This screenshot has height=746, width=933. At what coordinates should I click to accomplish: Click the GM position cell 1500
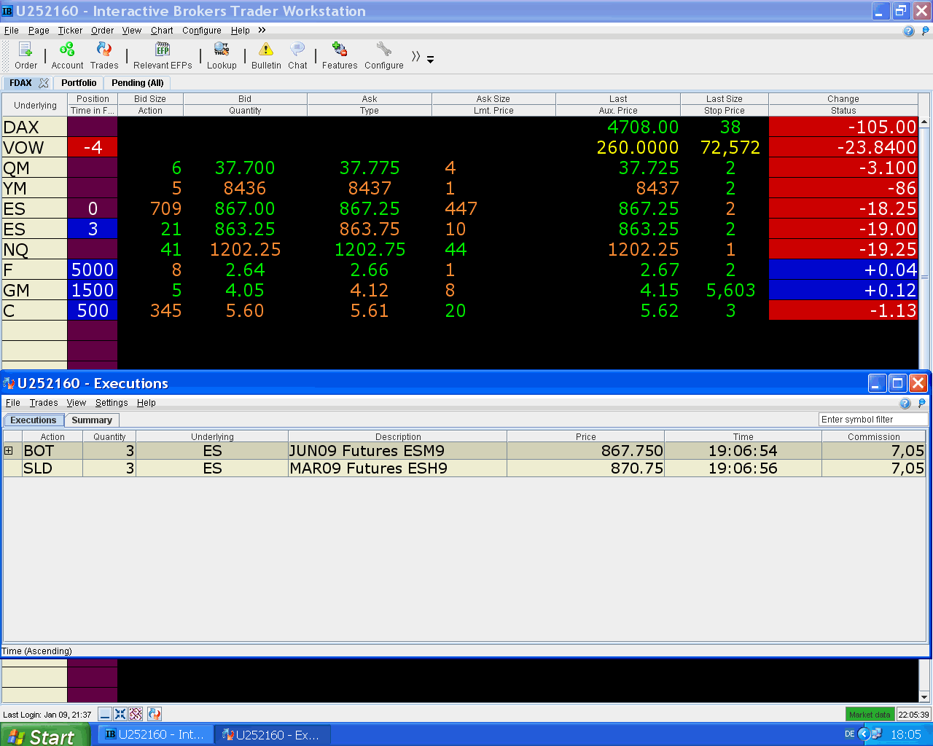[93, 290]
